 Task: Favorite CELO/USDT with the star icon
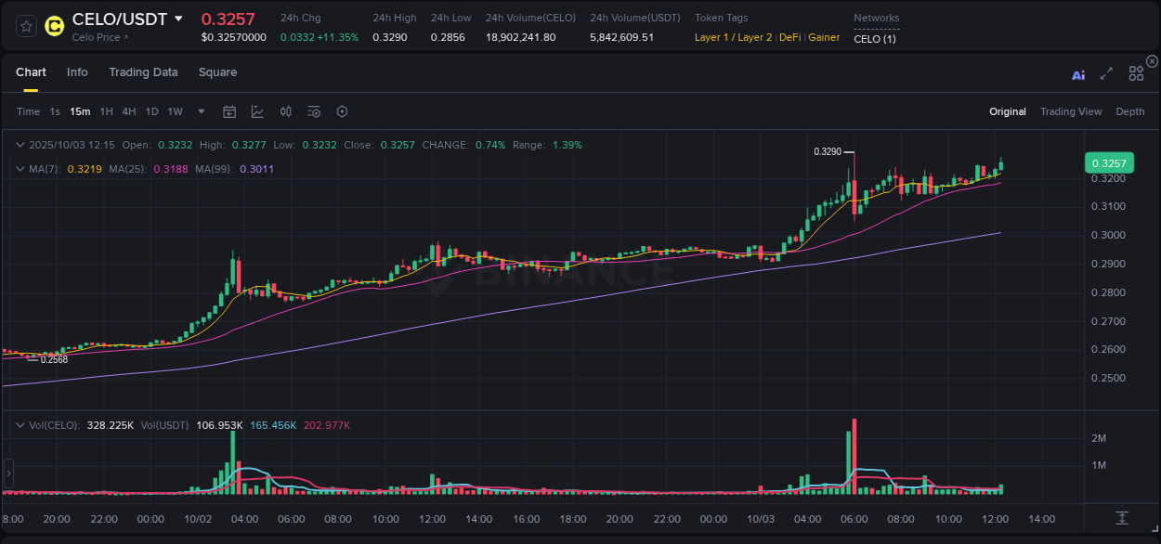click(25, 27)
